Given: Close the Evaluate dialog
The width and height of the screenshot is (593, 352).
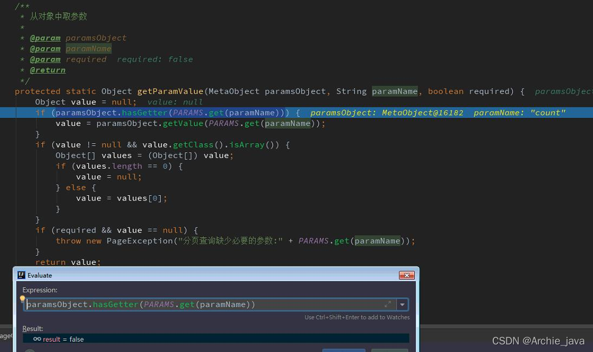Looking at the screenshot, I should pyautogui.click(x=407, y=275).
